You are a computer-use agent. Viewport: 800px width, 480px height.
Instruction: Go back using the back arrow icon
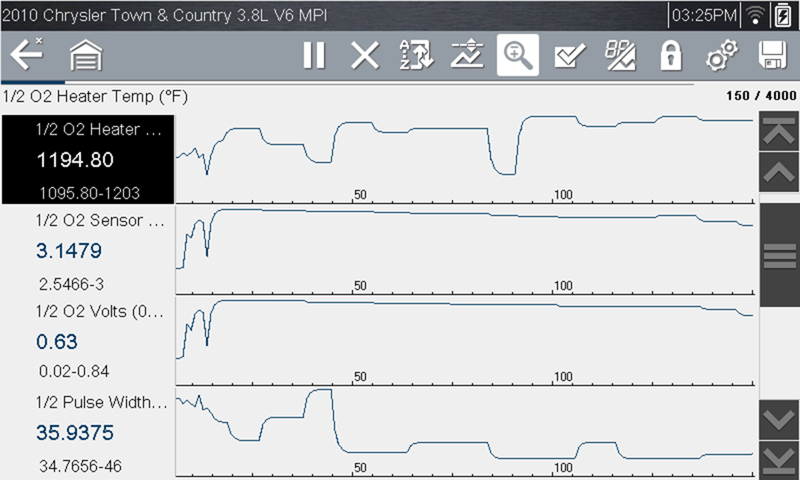pos(27,54)
